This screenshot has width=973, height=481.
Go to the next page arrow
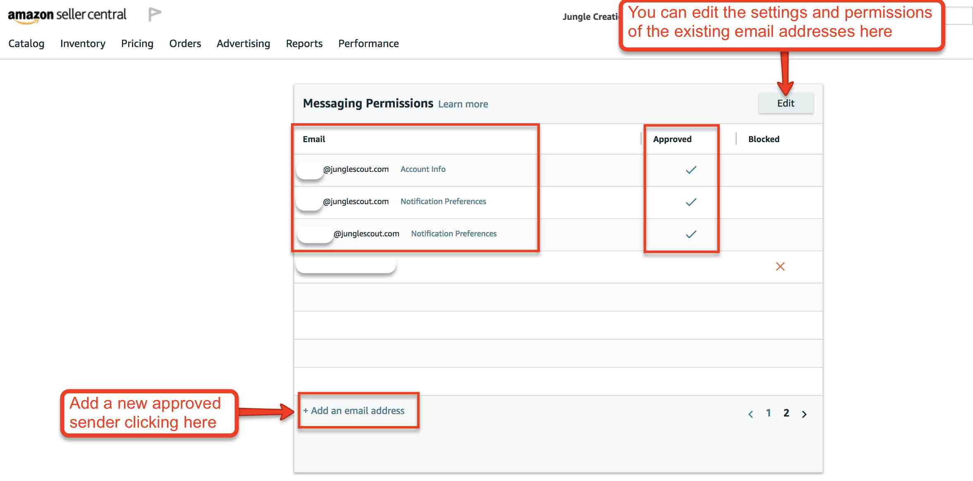click(x=804, y=414)
